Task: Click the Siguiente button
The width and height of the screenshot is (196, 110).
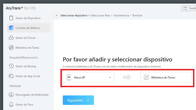Action: tap(78, 100)
